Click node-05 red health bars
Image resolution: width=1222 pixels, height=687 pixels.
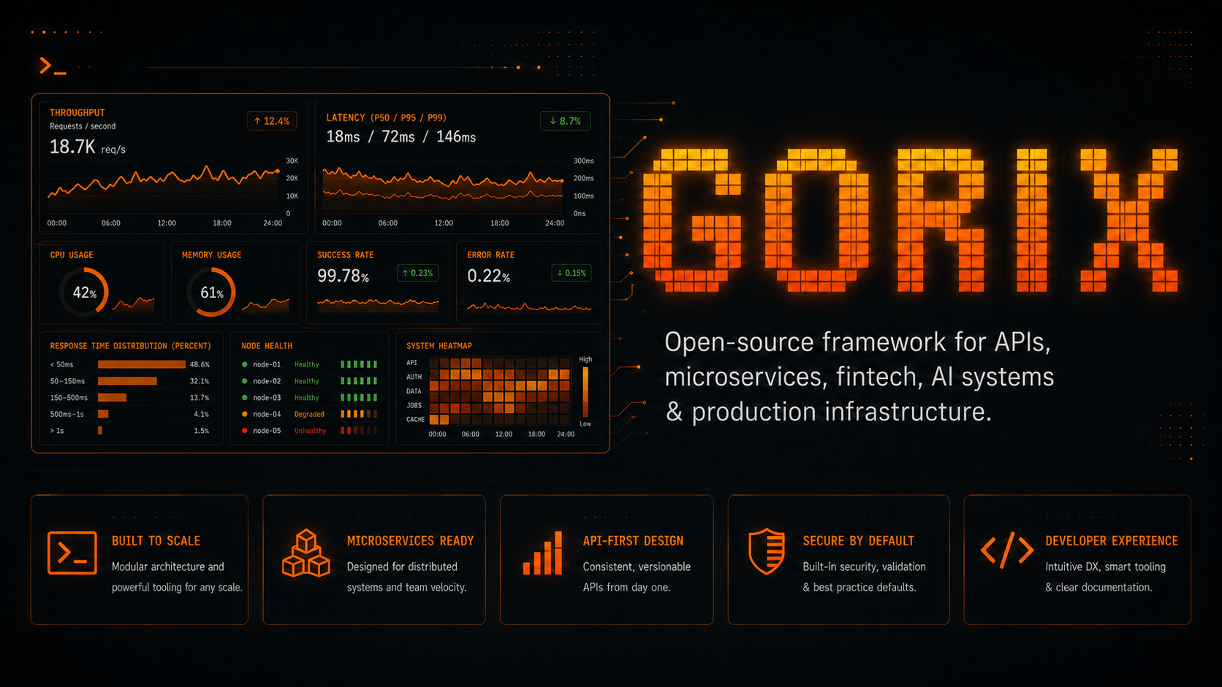[x=359, y=431]
